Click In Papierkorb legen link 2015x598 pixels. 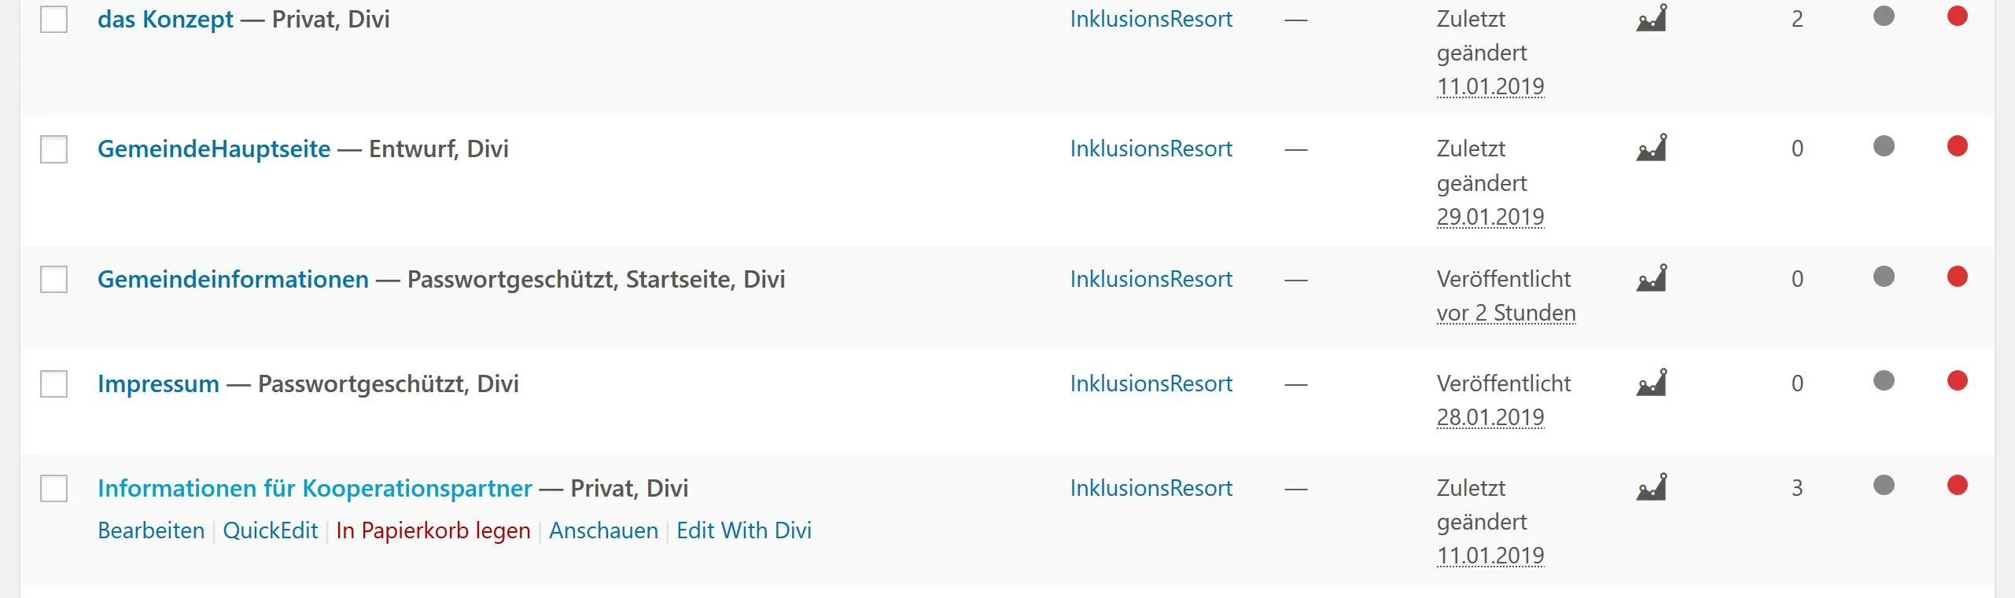[433, 530]
